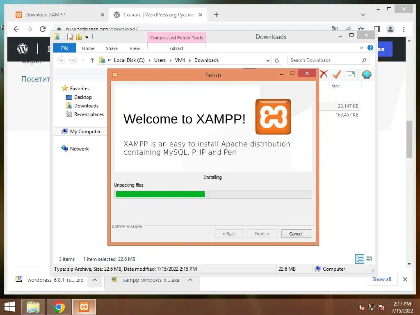Select VM4 in the address path
The image size is (420, 315).
180,60
